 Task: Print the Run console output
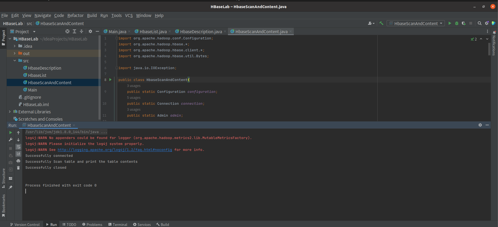pyautogui.click(x=18, y=161)
